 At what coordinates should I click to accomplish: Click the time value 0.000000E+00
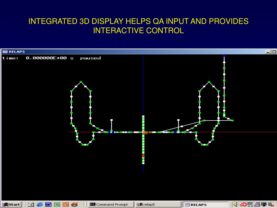[46, 58]
